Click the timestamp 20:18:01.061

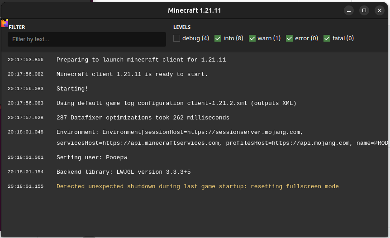pyautogui.click(x=25, y=157)
